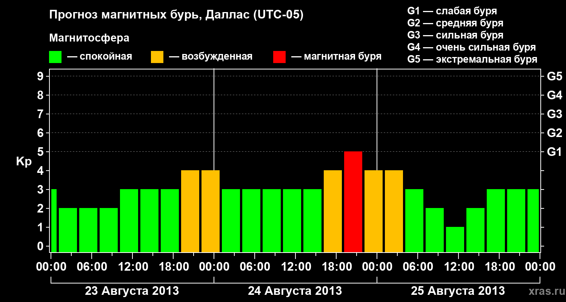Click the '18:00' time label above 23 Августа

[173, 267]
